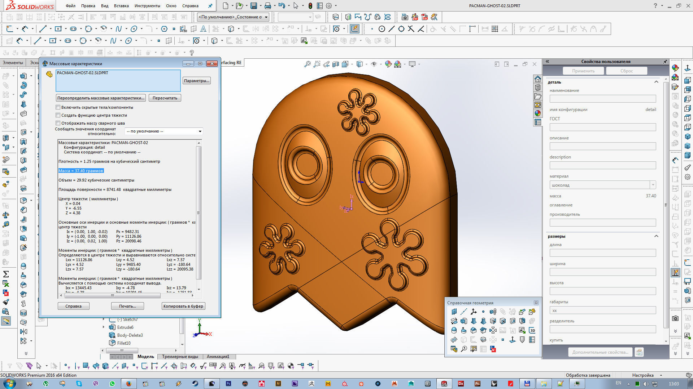Open the Options gear icon

(329, 6)
